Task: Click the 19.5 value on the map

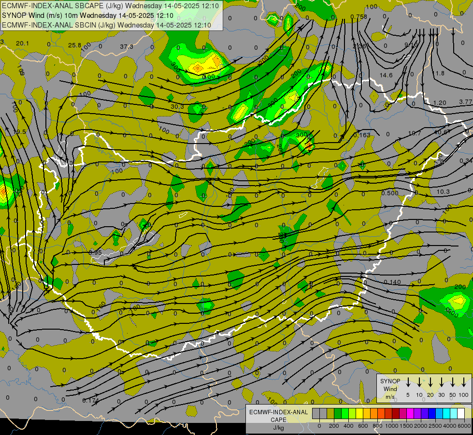Action: click(x=20, y=132)
